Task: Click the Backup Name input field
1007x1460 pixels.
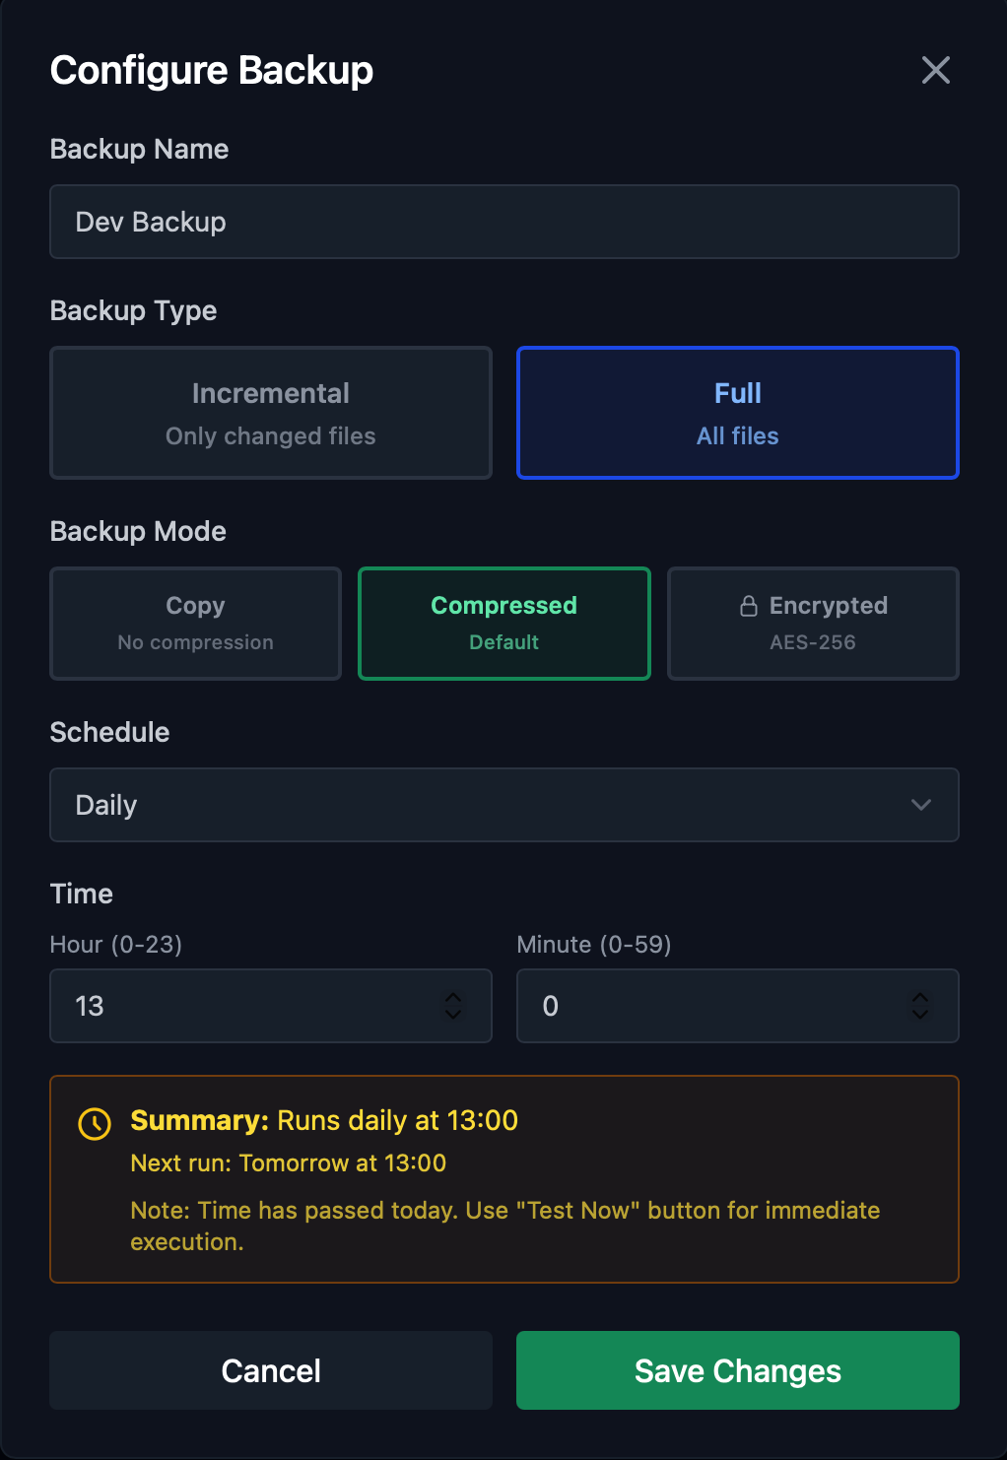Action: click(503, 222)
